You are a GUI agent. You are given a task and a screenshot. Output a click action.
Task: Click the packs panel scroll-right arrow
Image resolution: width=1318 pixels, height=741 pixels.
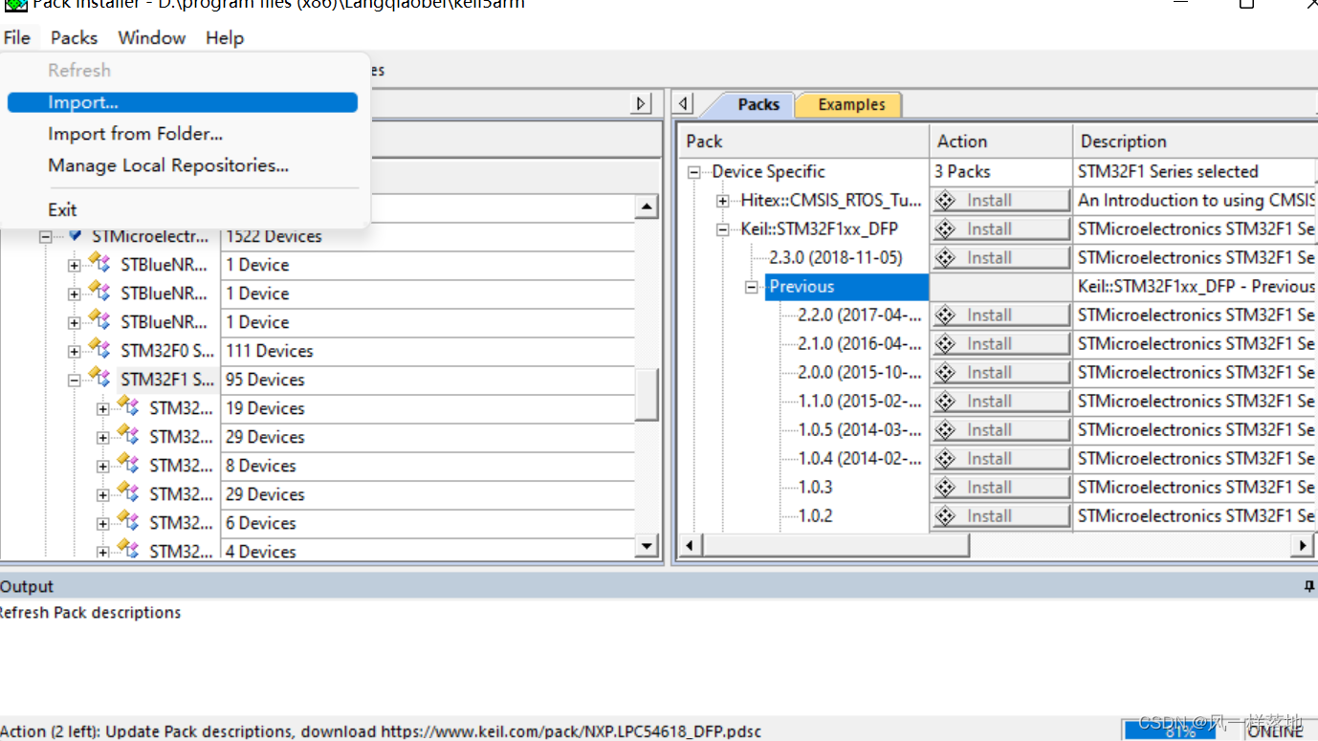pos(1303,546)
